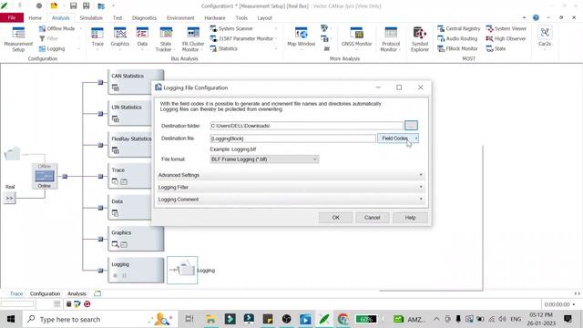Image resolution: width=583 pixels, height=328 pixels.
Task: Open the J1587 Parameter Monitor
Action: (241, 38)
